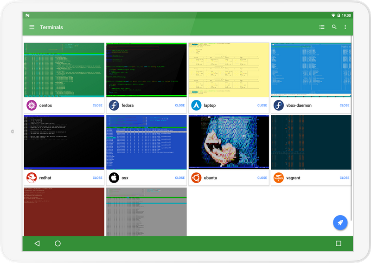Close the ubuntu terminal session

[262, 178]
